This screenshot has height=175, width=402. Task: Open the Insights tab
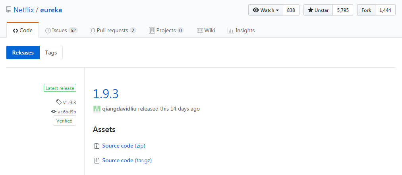(x=241, y=30)
